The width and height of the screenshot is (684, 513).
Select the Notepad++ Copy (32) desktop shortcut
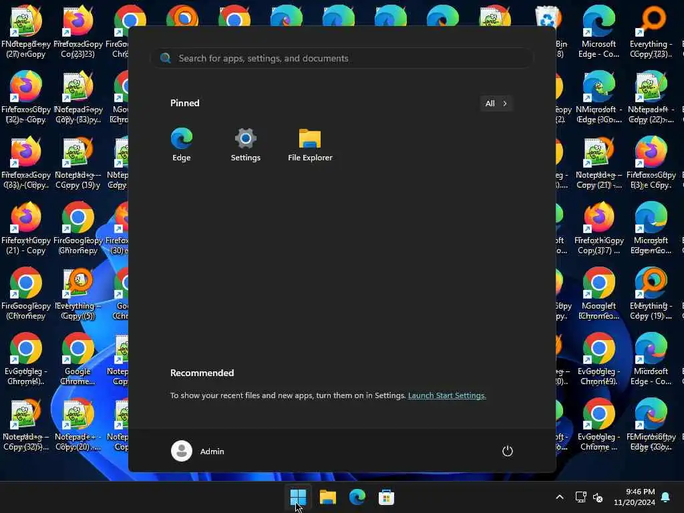pos(26,424)
